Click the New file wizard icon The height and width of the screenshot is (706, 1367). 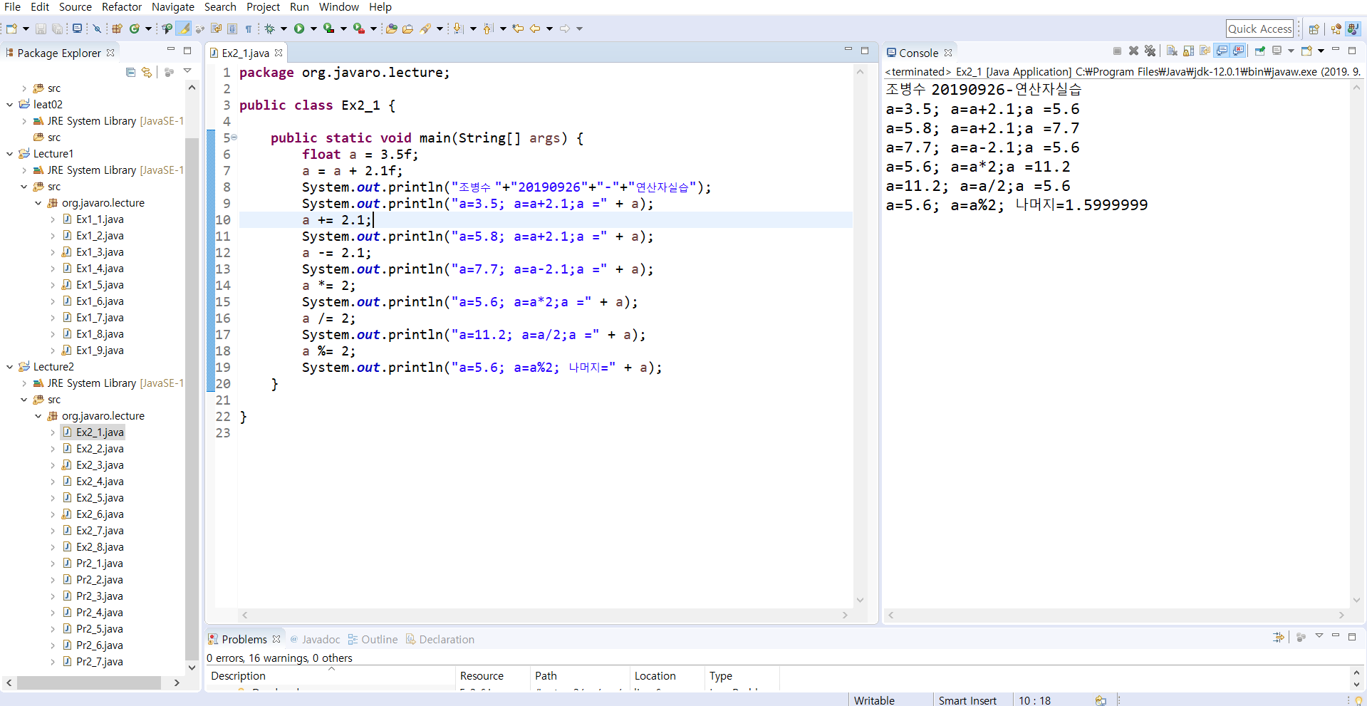pyautogui.click(x=11, y=28)
